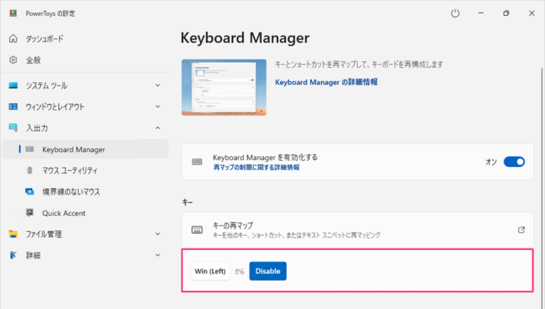Click Keyboard Manager を有効化する text

click(265, 157)
